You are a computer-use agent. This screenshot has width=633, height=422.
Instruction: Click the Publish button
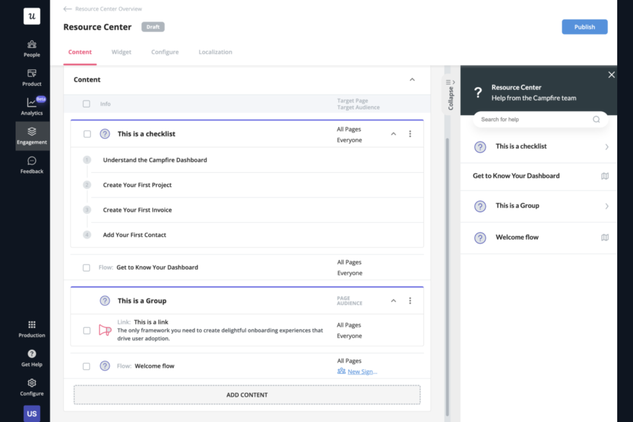coord(584,27)
